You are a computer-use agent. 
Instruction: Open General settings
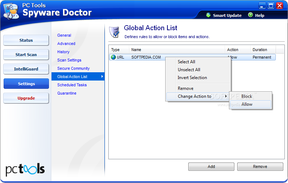(64, 35)
